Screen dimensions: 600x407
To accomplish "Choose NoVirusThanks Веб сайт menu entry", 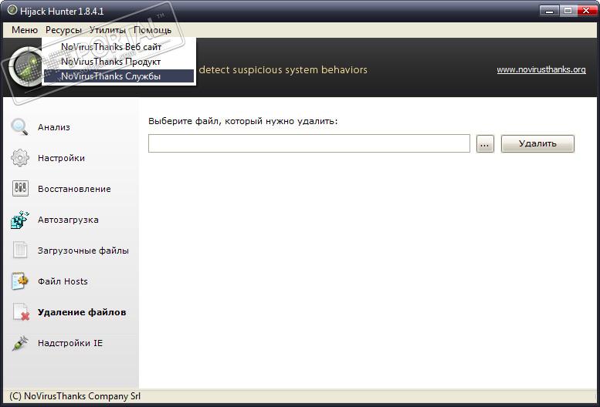I will [x=119, y=47].
